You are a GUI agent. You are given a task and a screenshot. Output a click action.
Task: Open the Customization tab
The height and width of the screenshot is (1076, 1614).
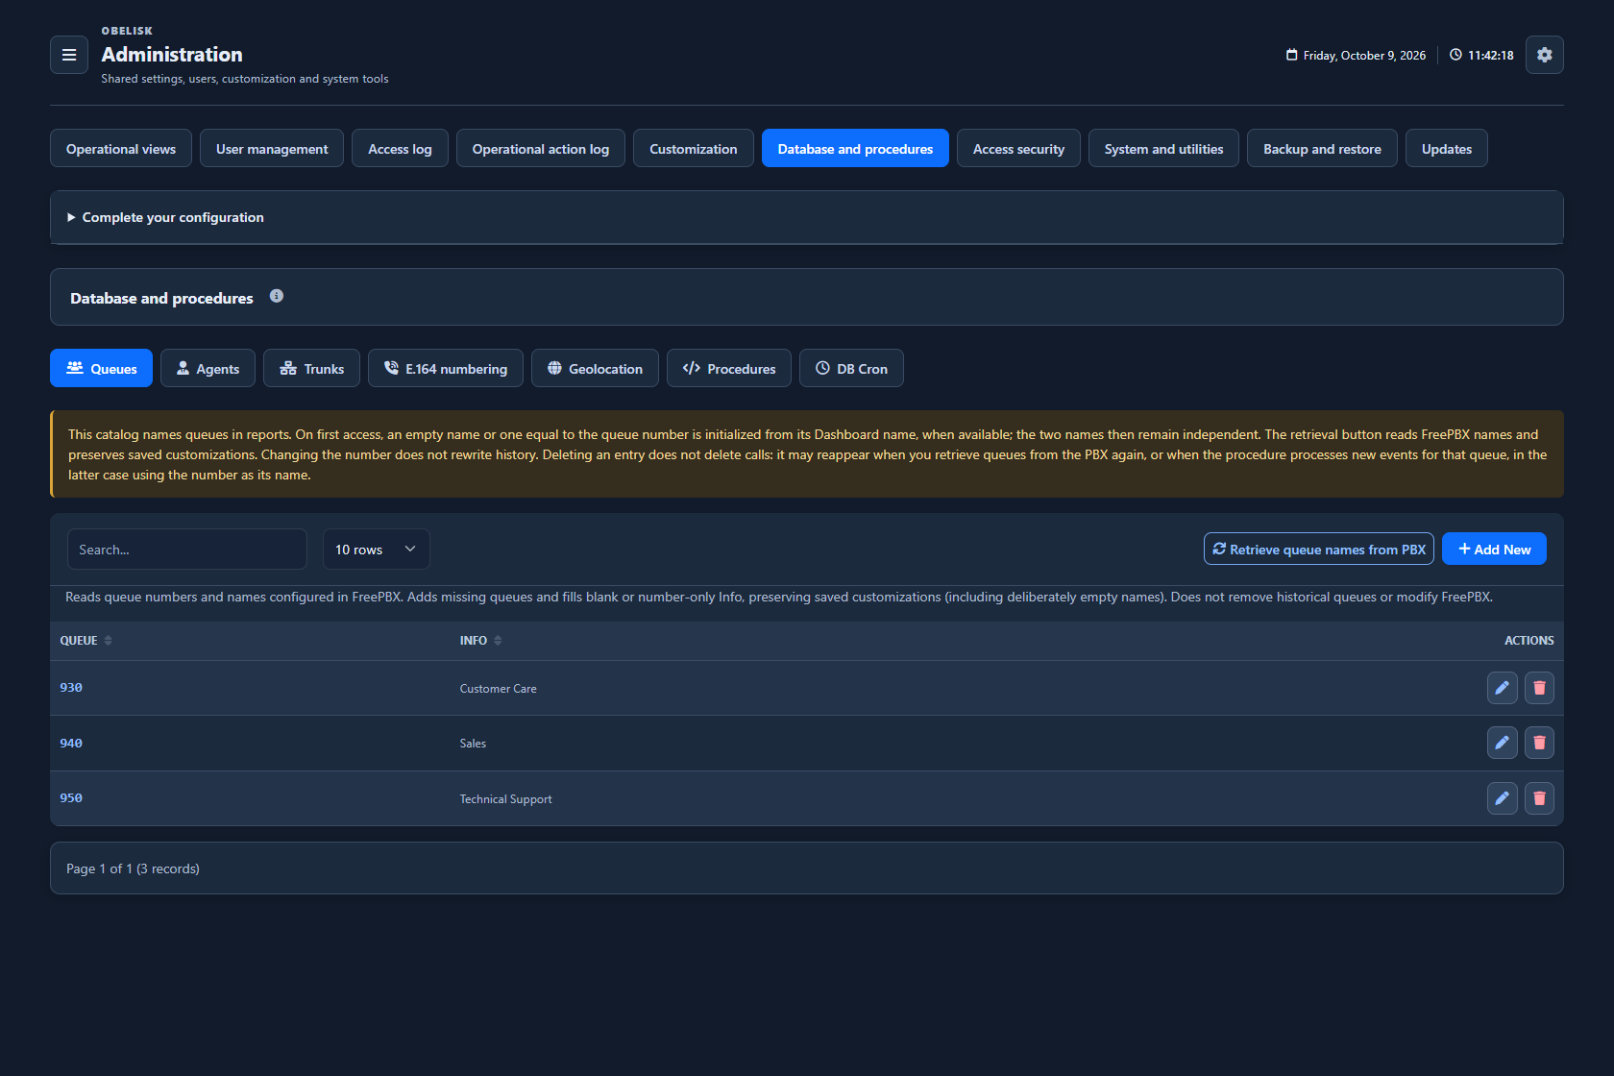[694, 148]
